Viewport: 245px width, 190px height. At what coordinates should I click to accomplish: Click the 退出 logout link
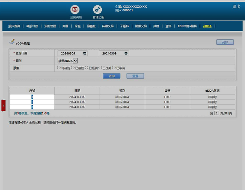click(236, 7)
